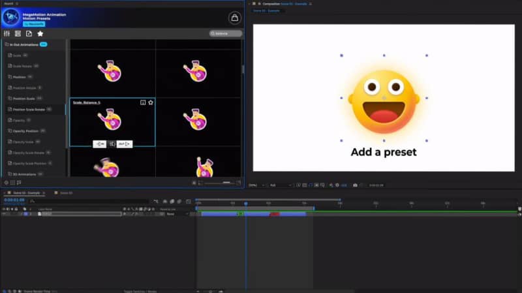The width and height of the screenshot is (522, 293).
Task: Select the Scale folder in sidebar
Action: click(17, 55)
